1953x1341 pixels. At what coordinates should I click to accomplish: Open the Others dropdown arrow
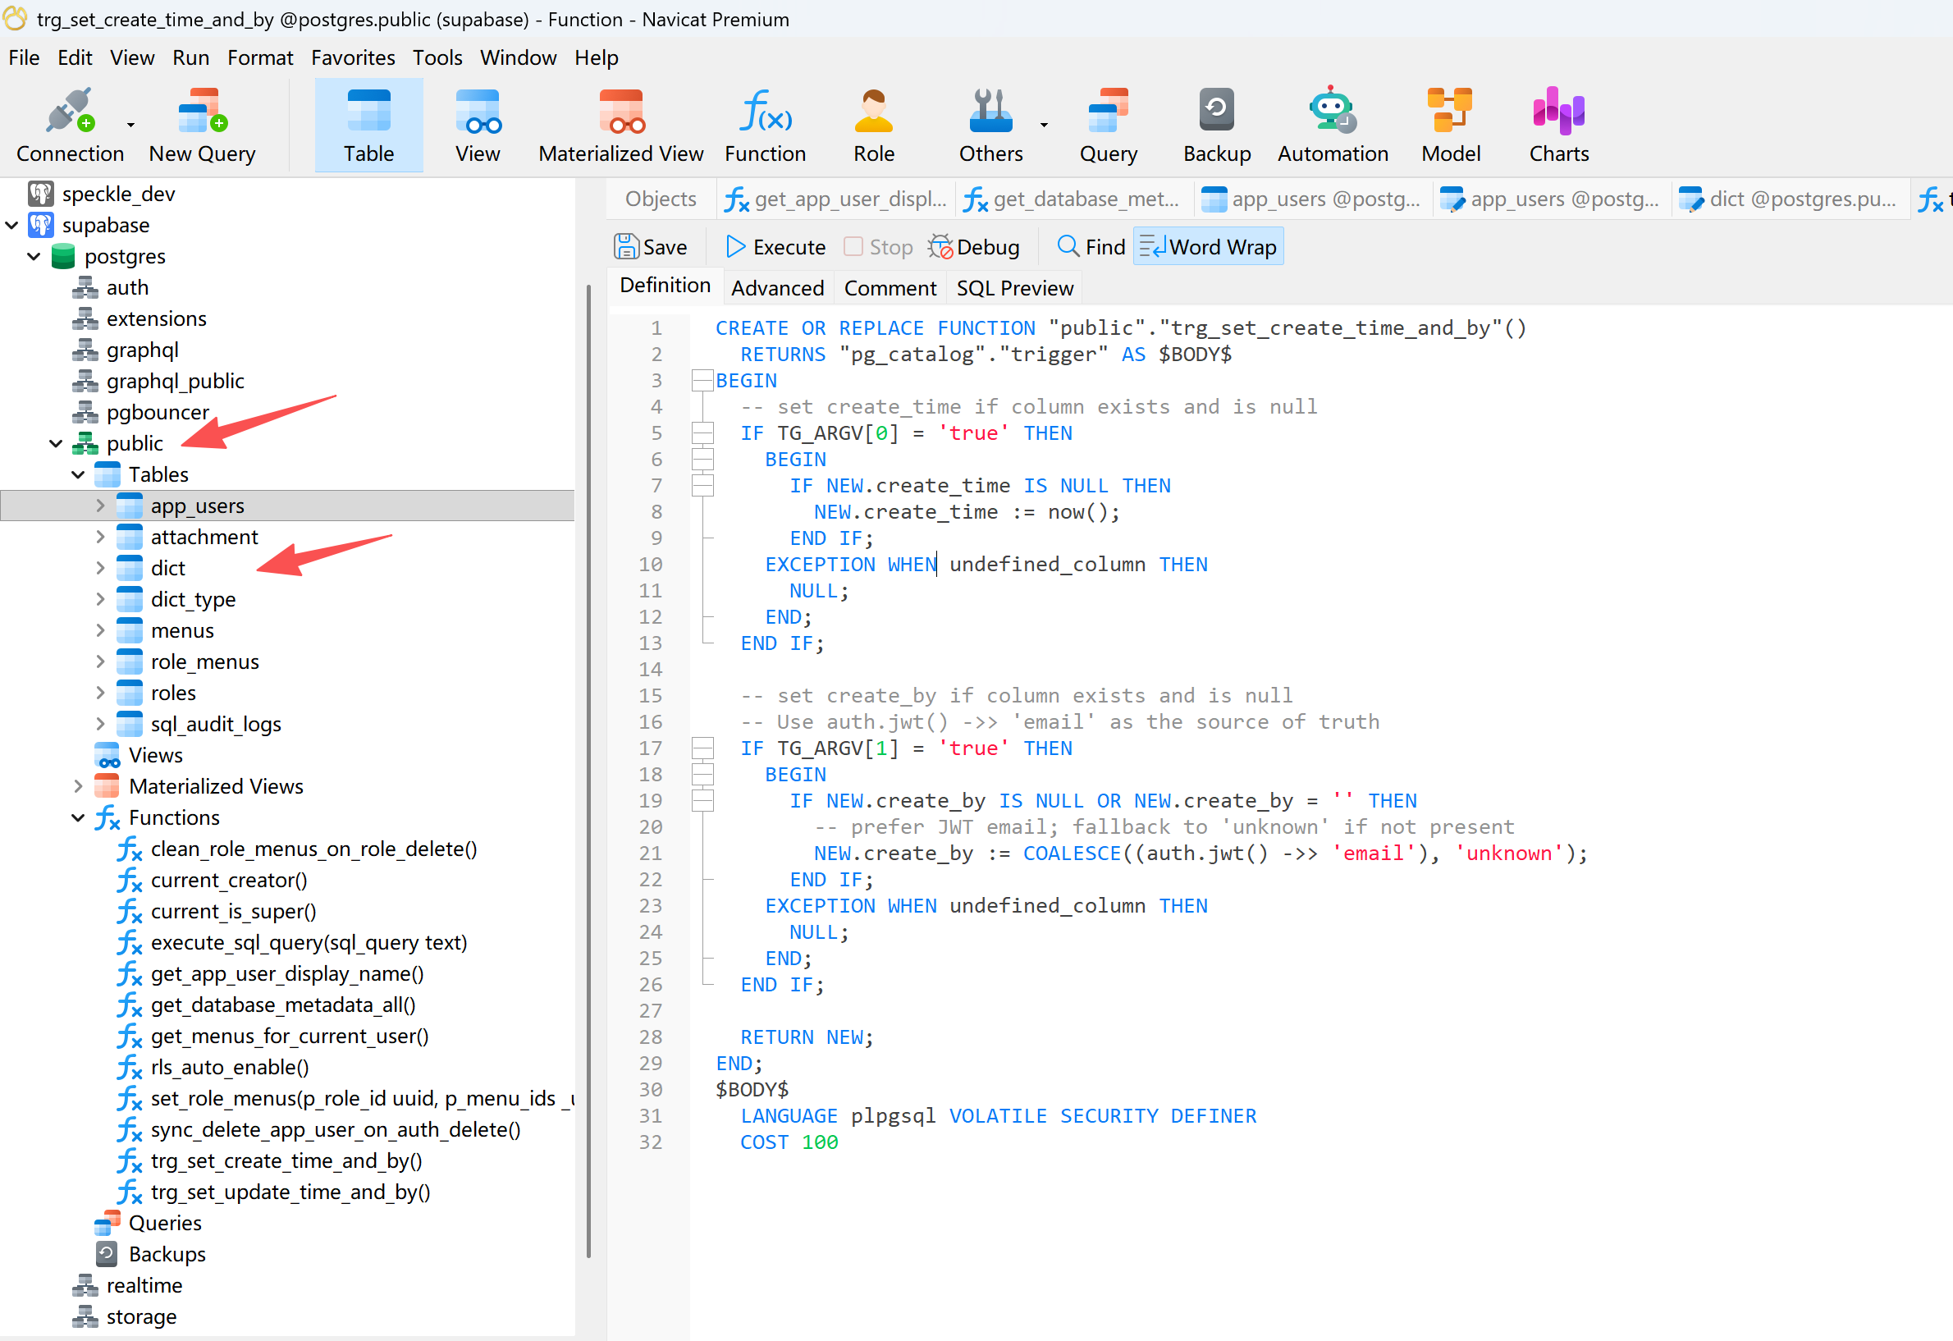coord(1044,125)
